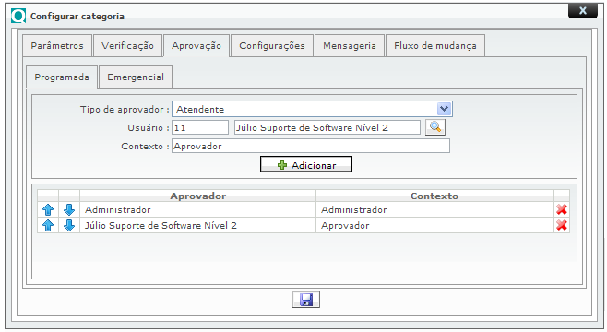
Task: Click the Tipo de aprovador label
Action: pos(125,110)
